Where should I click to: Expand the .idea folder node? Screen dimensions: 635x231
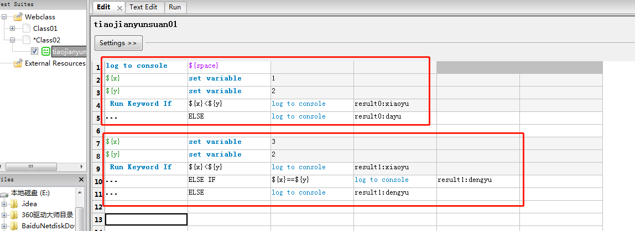coord(4,204)
